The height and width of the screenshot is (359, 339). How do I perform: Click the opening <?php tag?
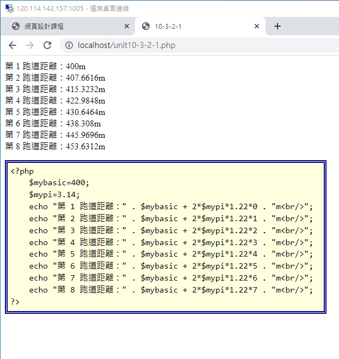[22, 171]
